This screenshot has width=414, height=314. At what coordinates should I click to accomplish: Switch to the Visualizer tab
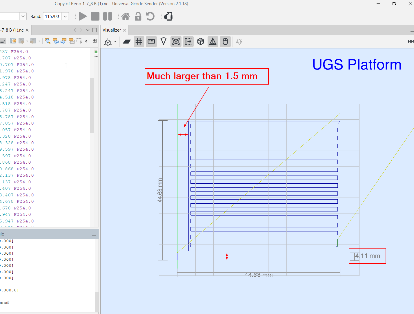[x=112, y=30]
